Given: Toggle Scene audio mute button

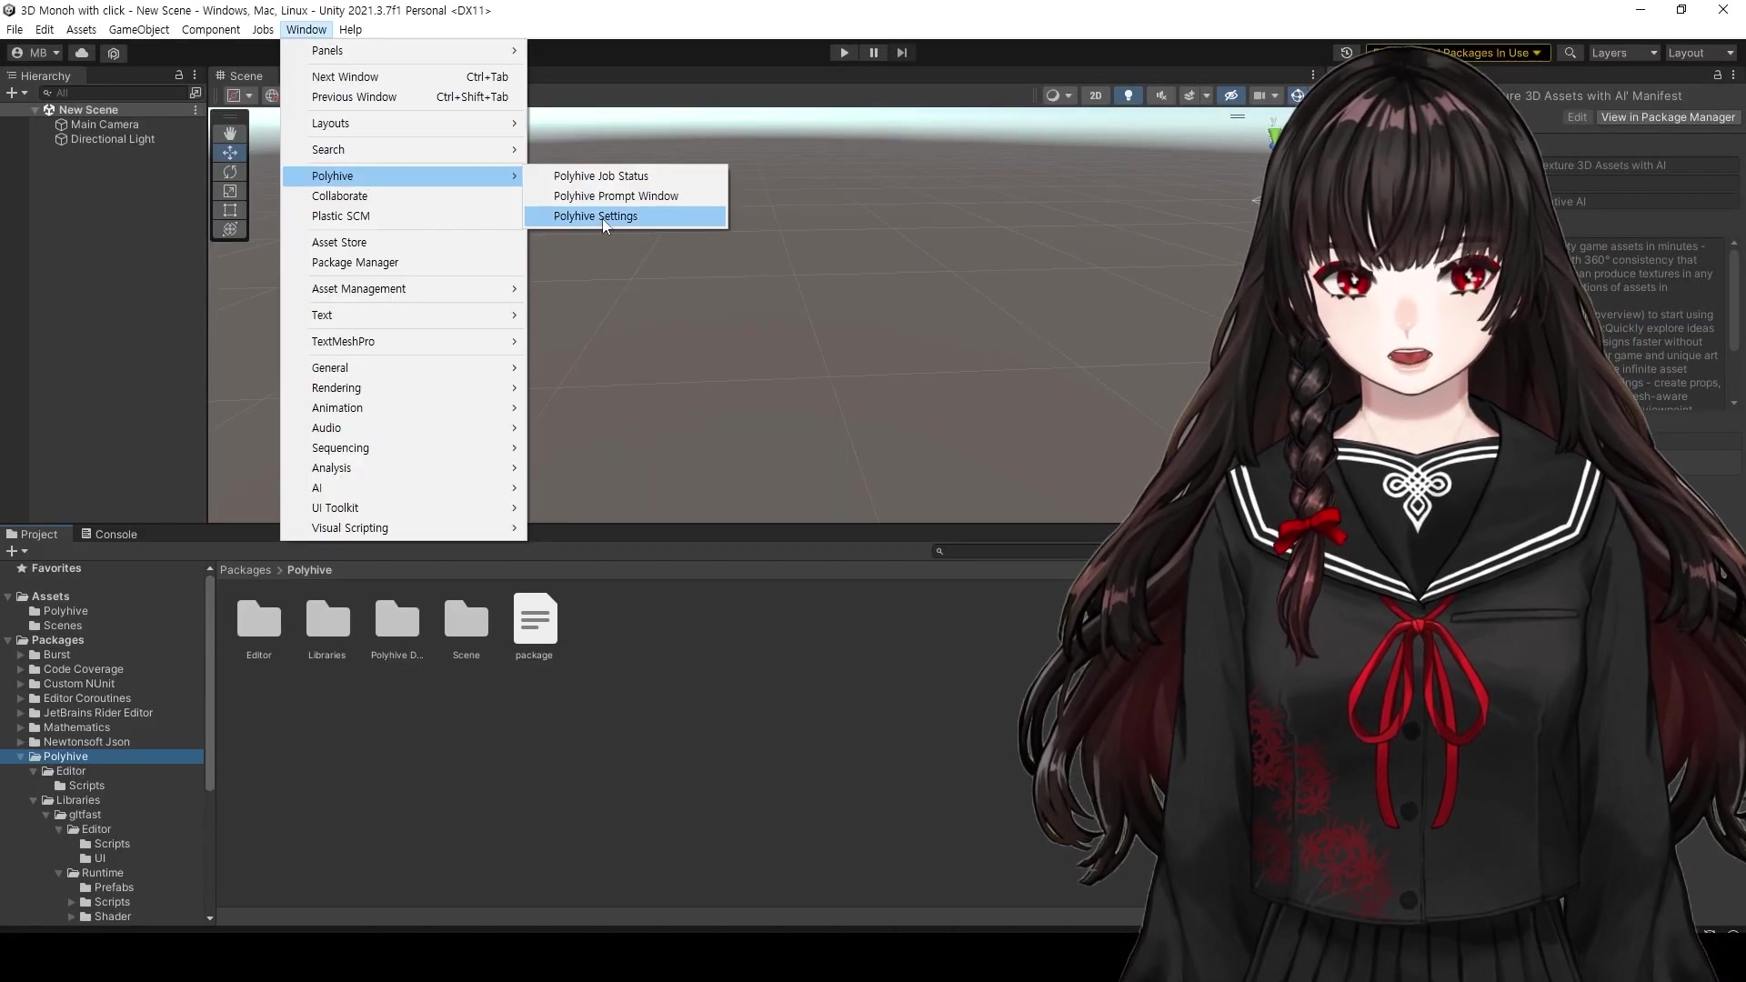Looking at the screenshot, I should (1161, 95).
